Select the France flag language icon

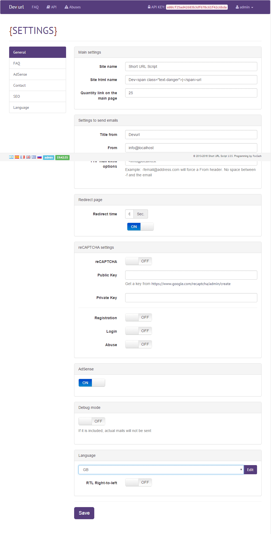pos(23,157)
